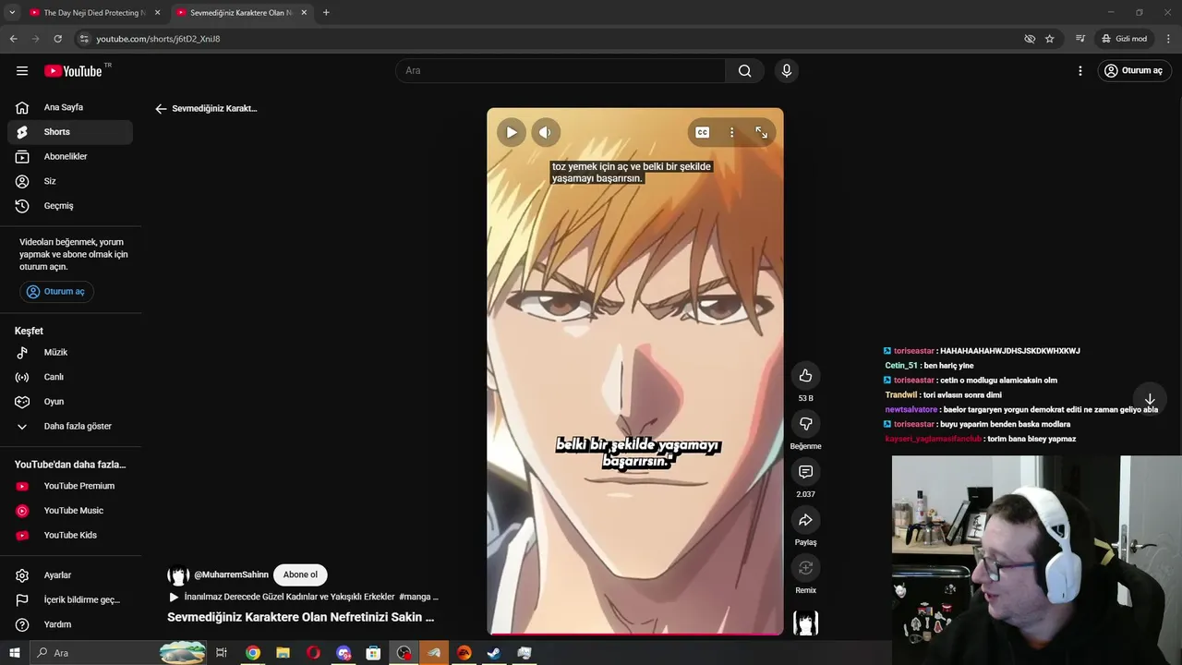Screen dimensions: 1182x665
Task: Share the Short using Paylaş
Action: click(805, 520)
